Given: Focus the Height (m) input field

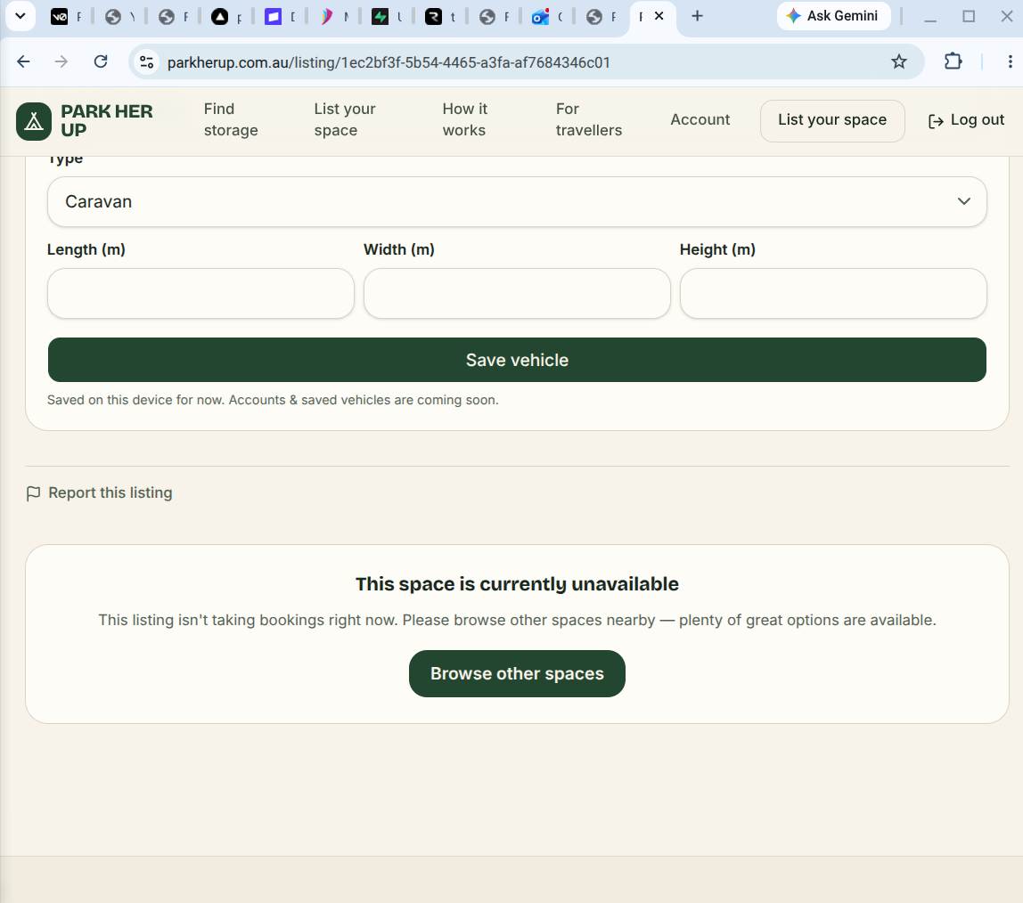Looking at the screenshot, I should point(833,293).
